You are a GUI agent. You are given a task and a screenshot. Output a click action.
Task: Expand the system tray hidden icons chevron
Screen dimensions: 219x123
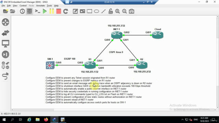[x=182, y=120]
